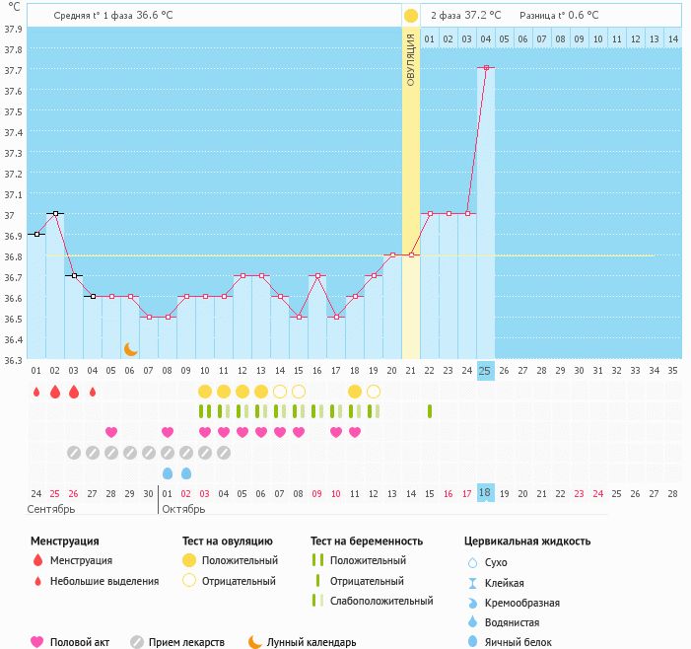Click the Менструация red drop legend icon
The width and height of the screenshot is (691, 649).
tap(37, 560)
